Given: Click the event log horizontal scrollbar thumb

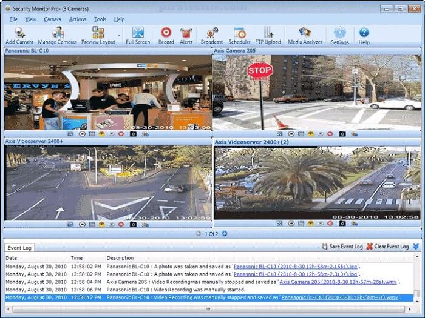Looking at the screenshot, I should [x=208, y=309].
